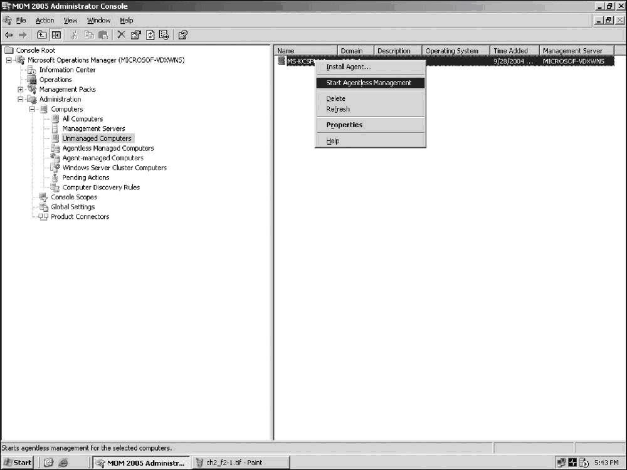The width and height of the screenshot is (627, 470).
Task: Select Agentless Managed Computers tree item
Action: [x=108, y=149]
